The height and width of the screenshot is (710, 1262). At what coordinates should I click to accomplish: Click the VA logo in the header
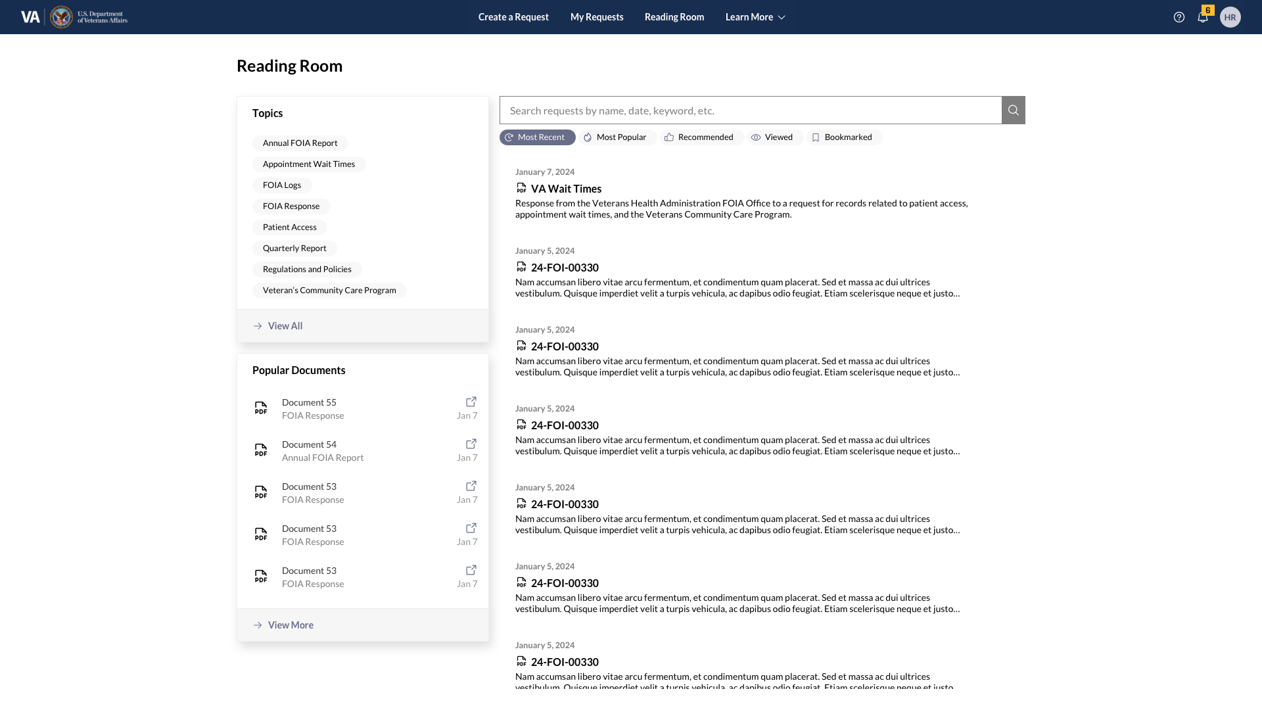(x=29, y=16)
